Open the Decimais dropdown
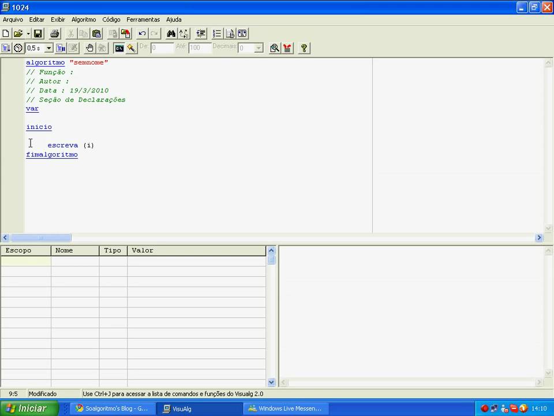Viewport: 554px width, 416px height. click(x=259, y=48)
